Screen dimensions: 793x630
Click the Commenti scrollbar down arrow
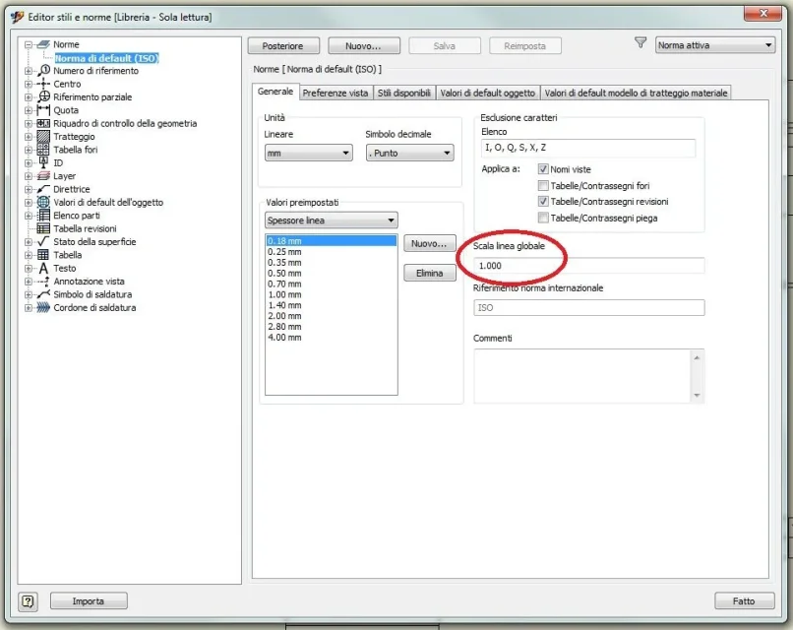pyautogui.click(x=697, y=395)
